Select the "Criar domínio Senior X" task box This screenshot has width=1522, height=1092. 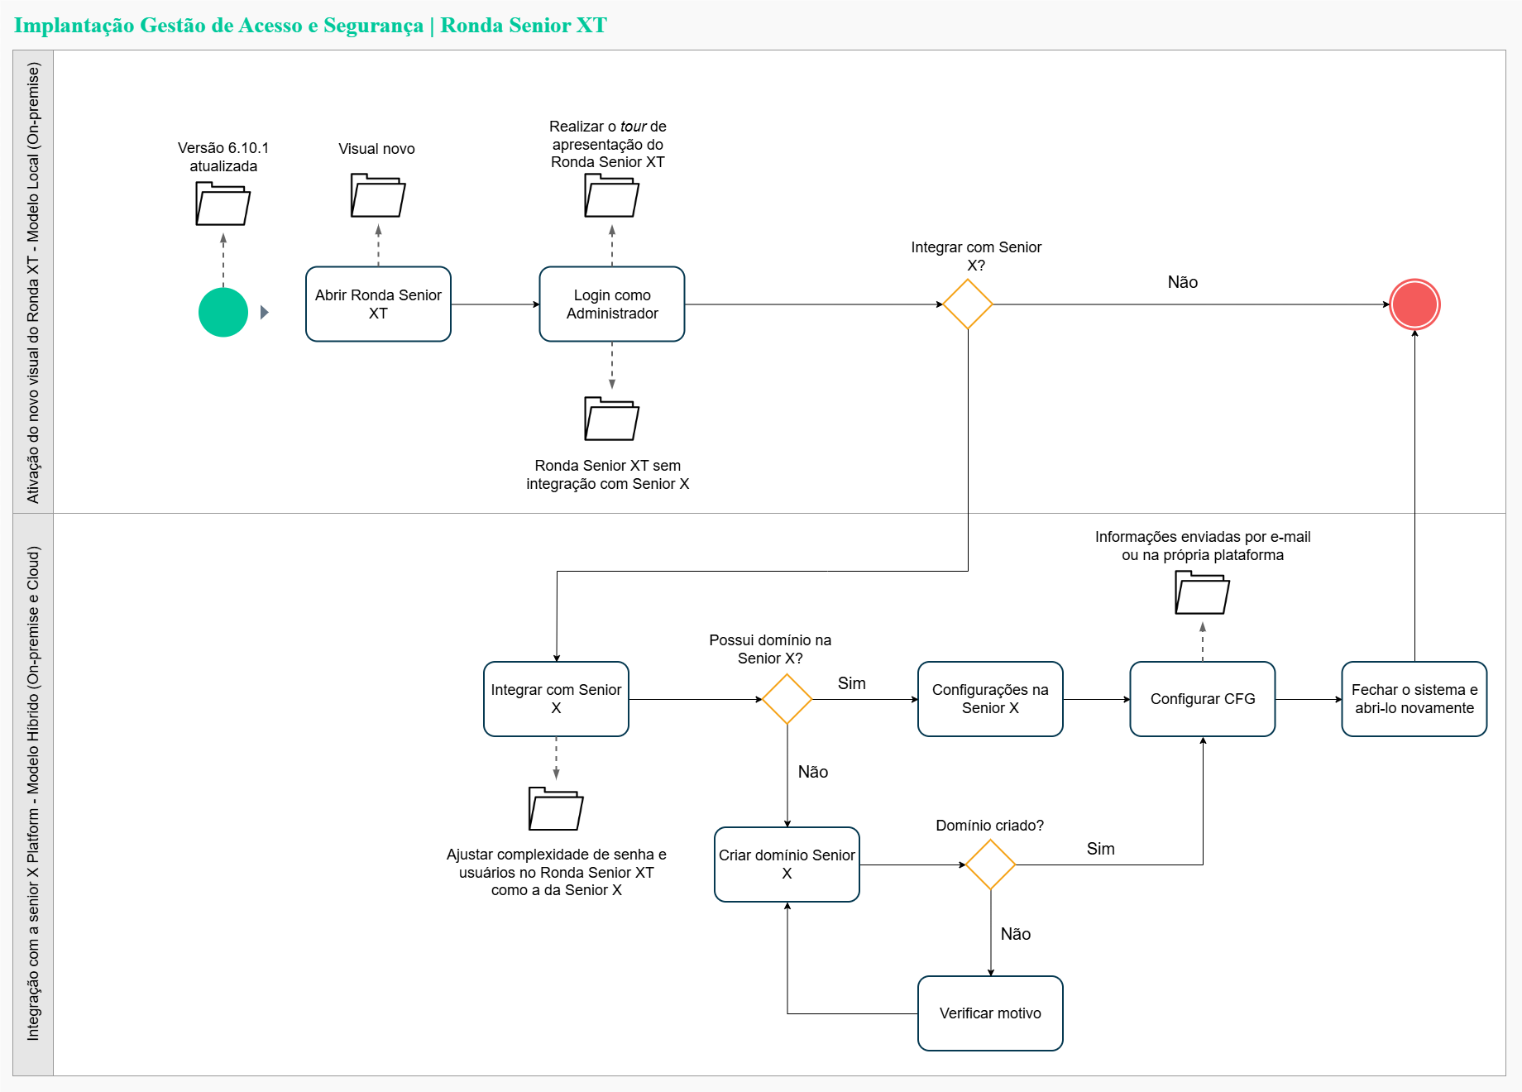point(787,864)
